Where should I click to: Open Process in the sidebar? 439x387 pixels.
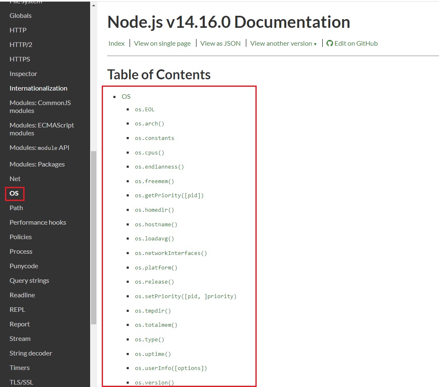21,252
